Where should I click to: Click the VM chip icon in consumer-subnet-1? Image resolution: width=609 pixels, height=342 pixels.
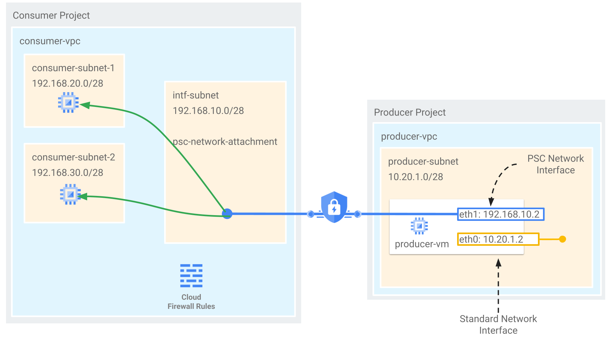pyautogui.click(x=68, y=103)
